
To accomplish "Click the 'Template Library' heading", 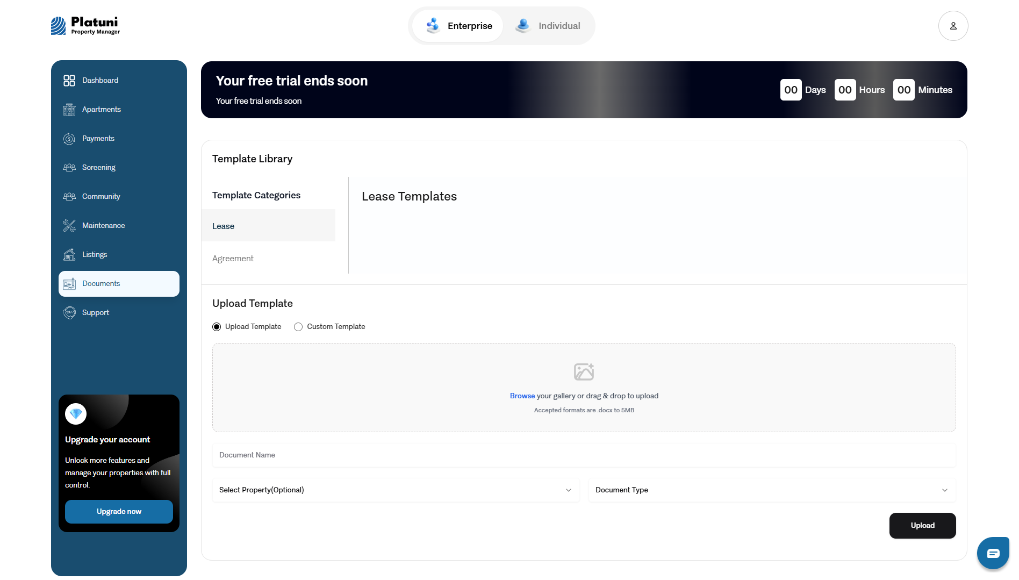I will [x=252, y=159].
